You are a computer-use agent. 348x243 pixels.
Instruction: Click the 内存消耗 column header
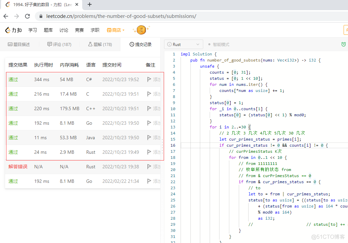pyautogui.click(x=69, y=65)
